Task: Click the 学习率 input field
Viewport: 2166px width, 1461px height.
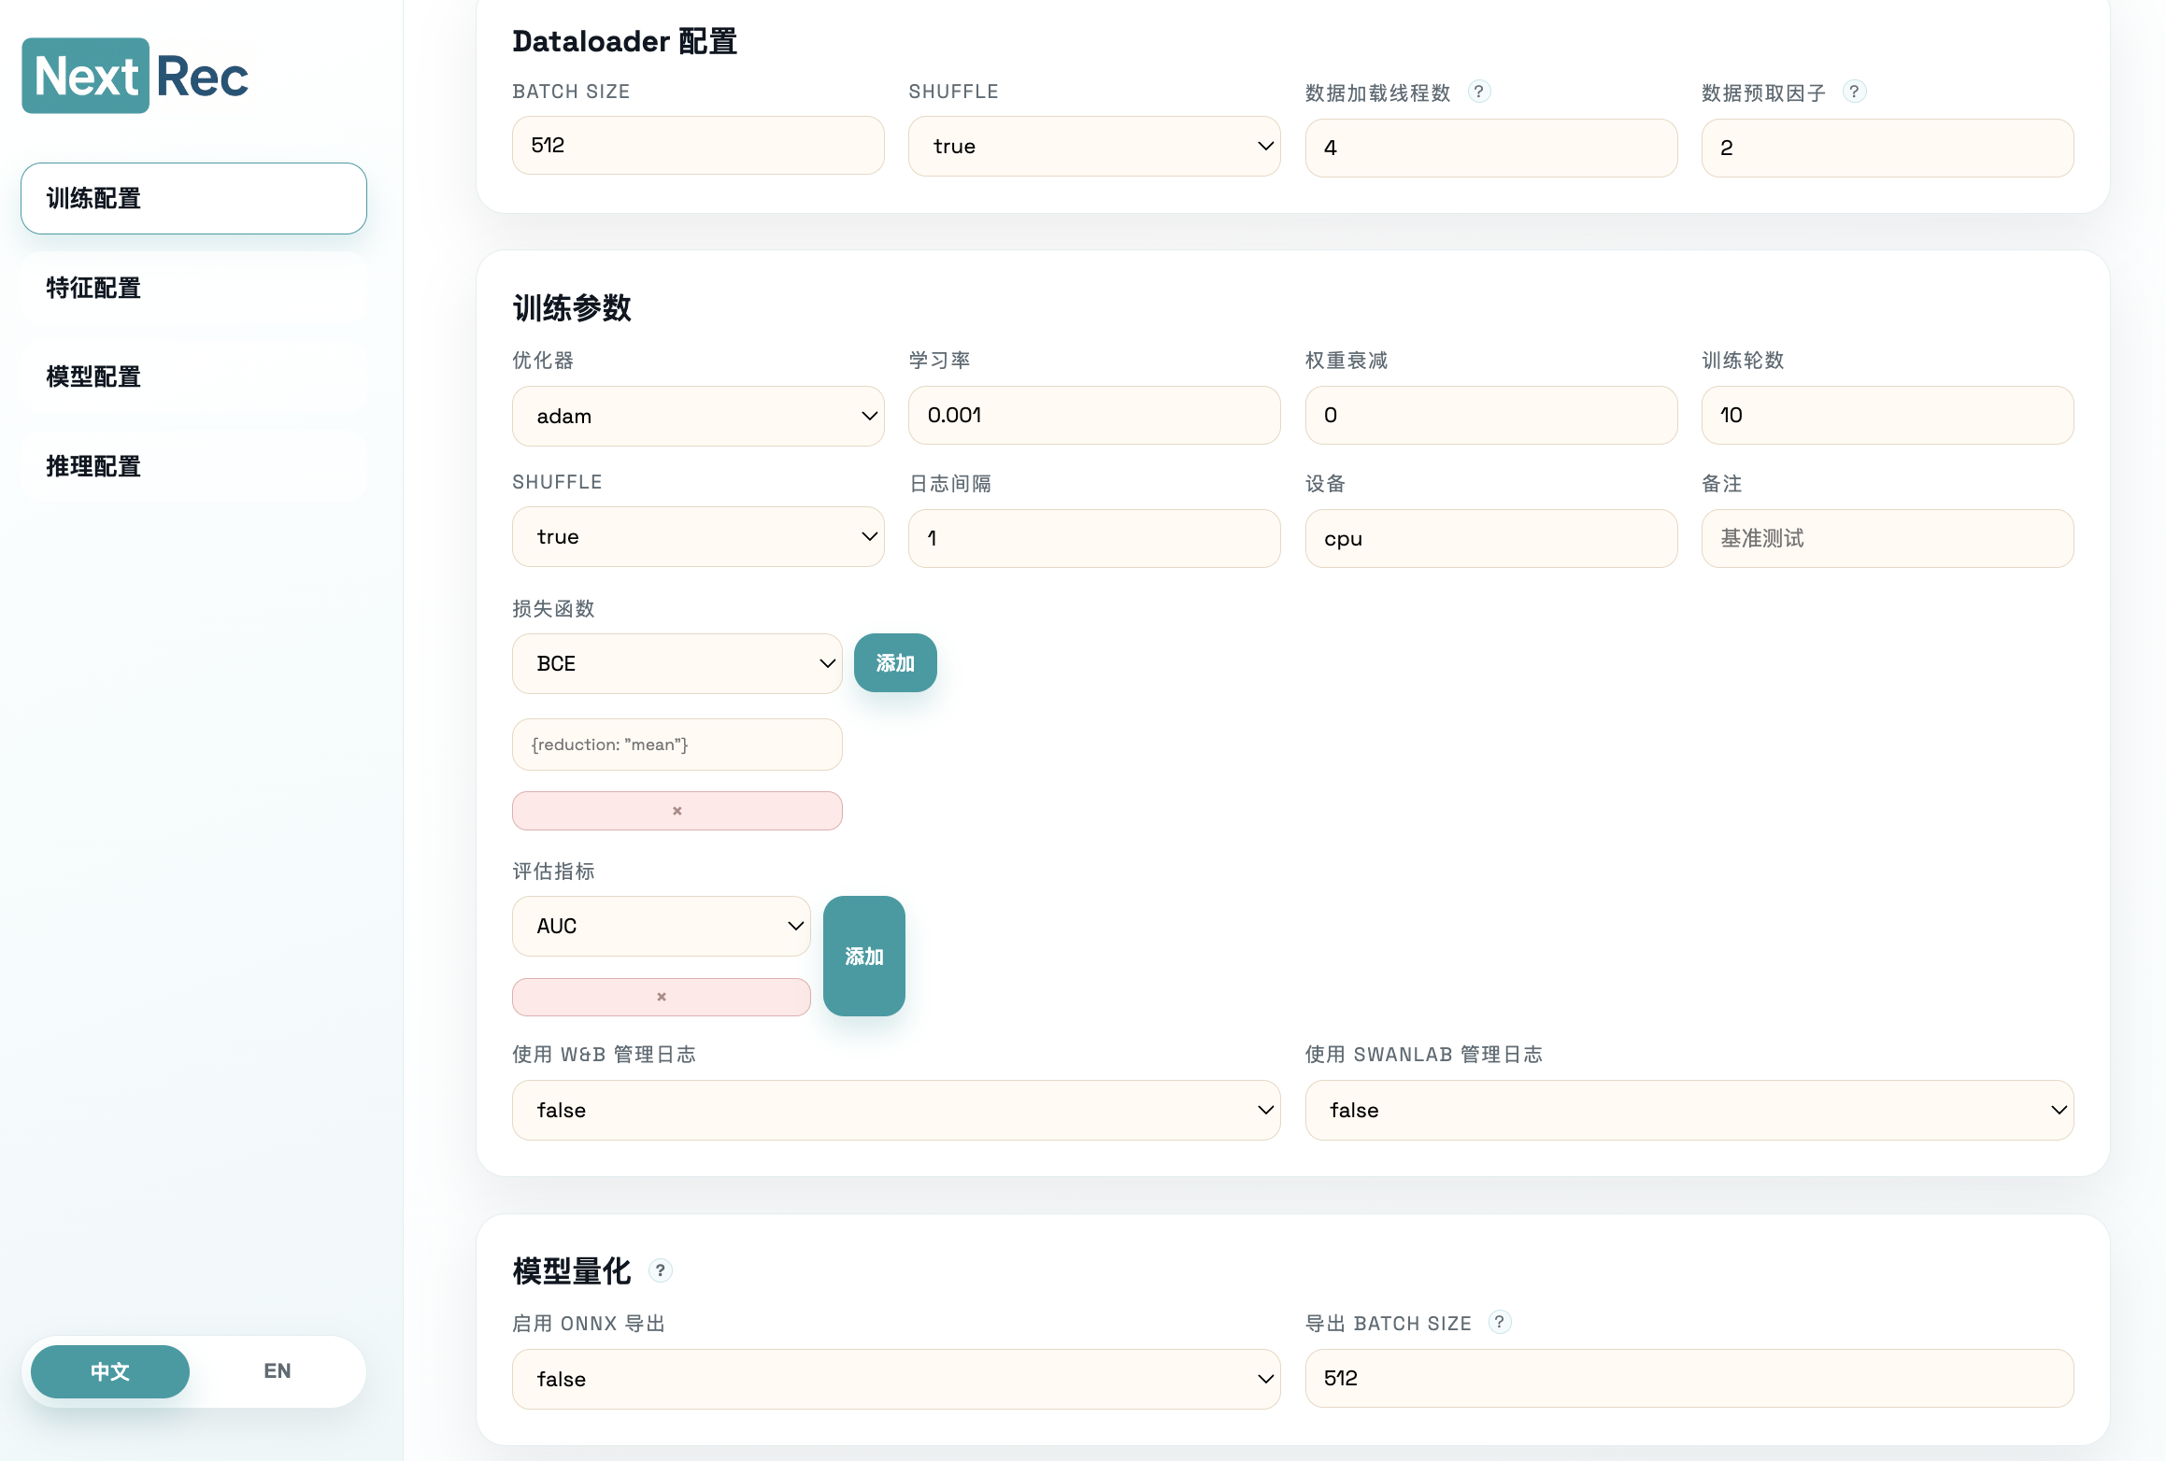Action: coord(1093,416)
